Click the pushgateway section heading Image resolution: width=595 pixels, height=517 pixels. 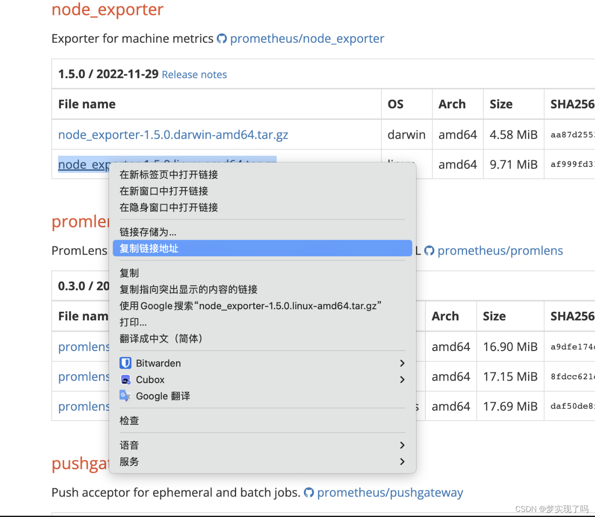click(80, 464)
